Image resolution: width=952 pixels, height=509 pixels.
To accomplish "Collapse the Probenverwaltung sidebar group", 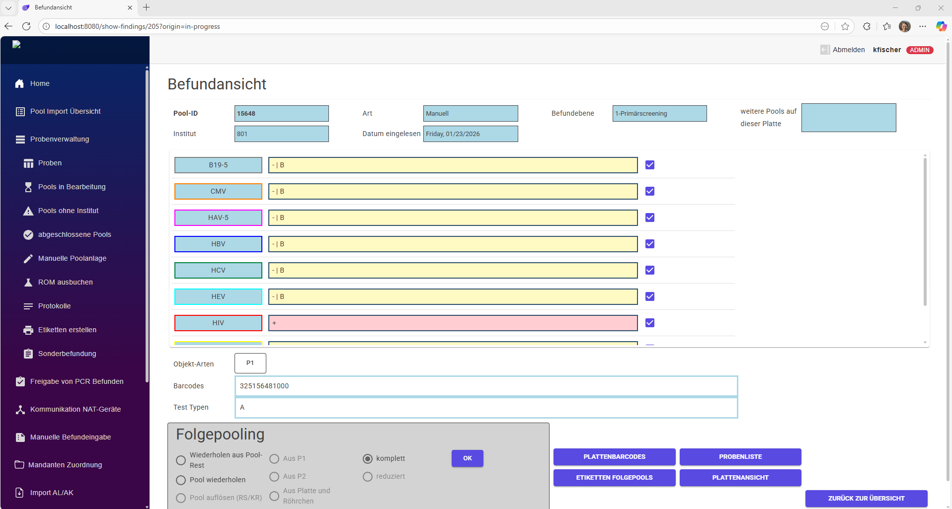I will (x=60, y=139).
